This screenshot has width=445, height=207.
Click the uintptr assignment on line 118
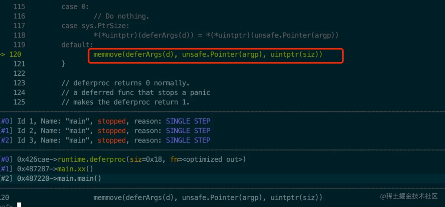coord(216,35)
